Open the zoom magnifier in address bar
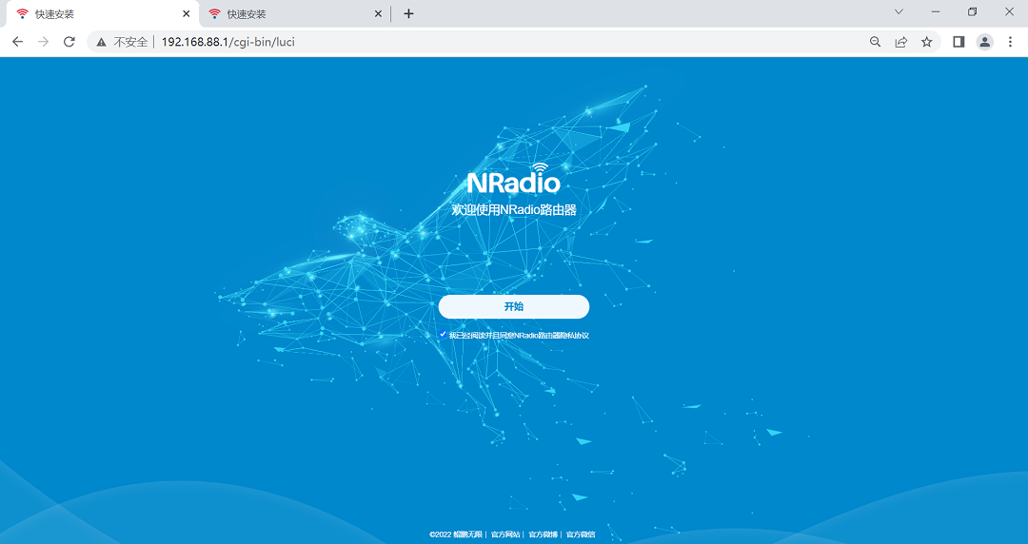 click(x=876, y=42)
